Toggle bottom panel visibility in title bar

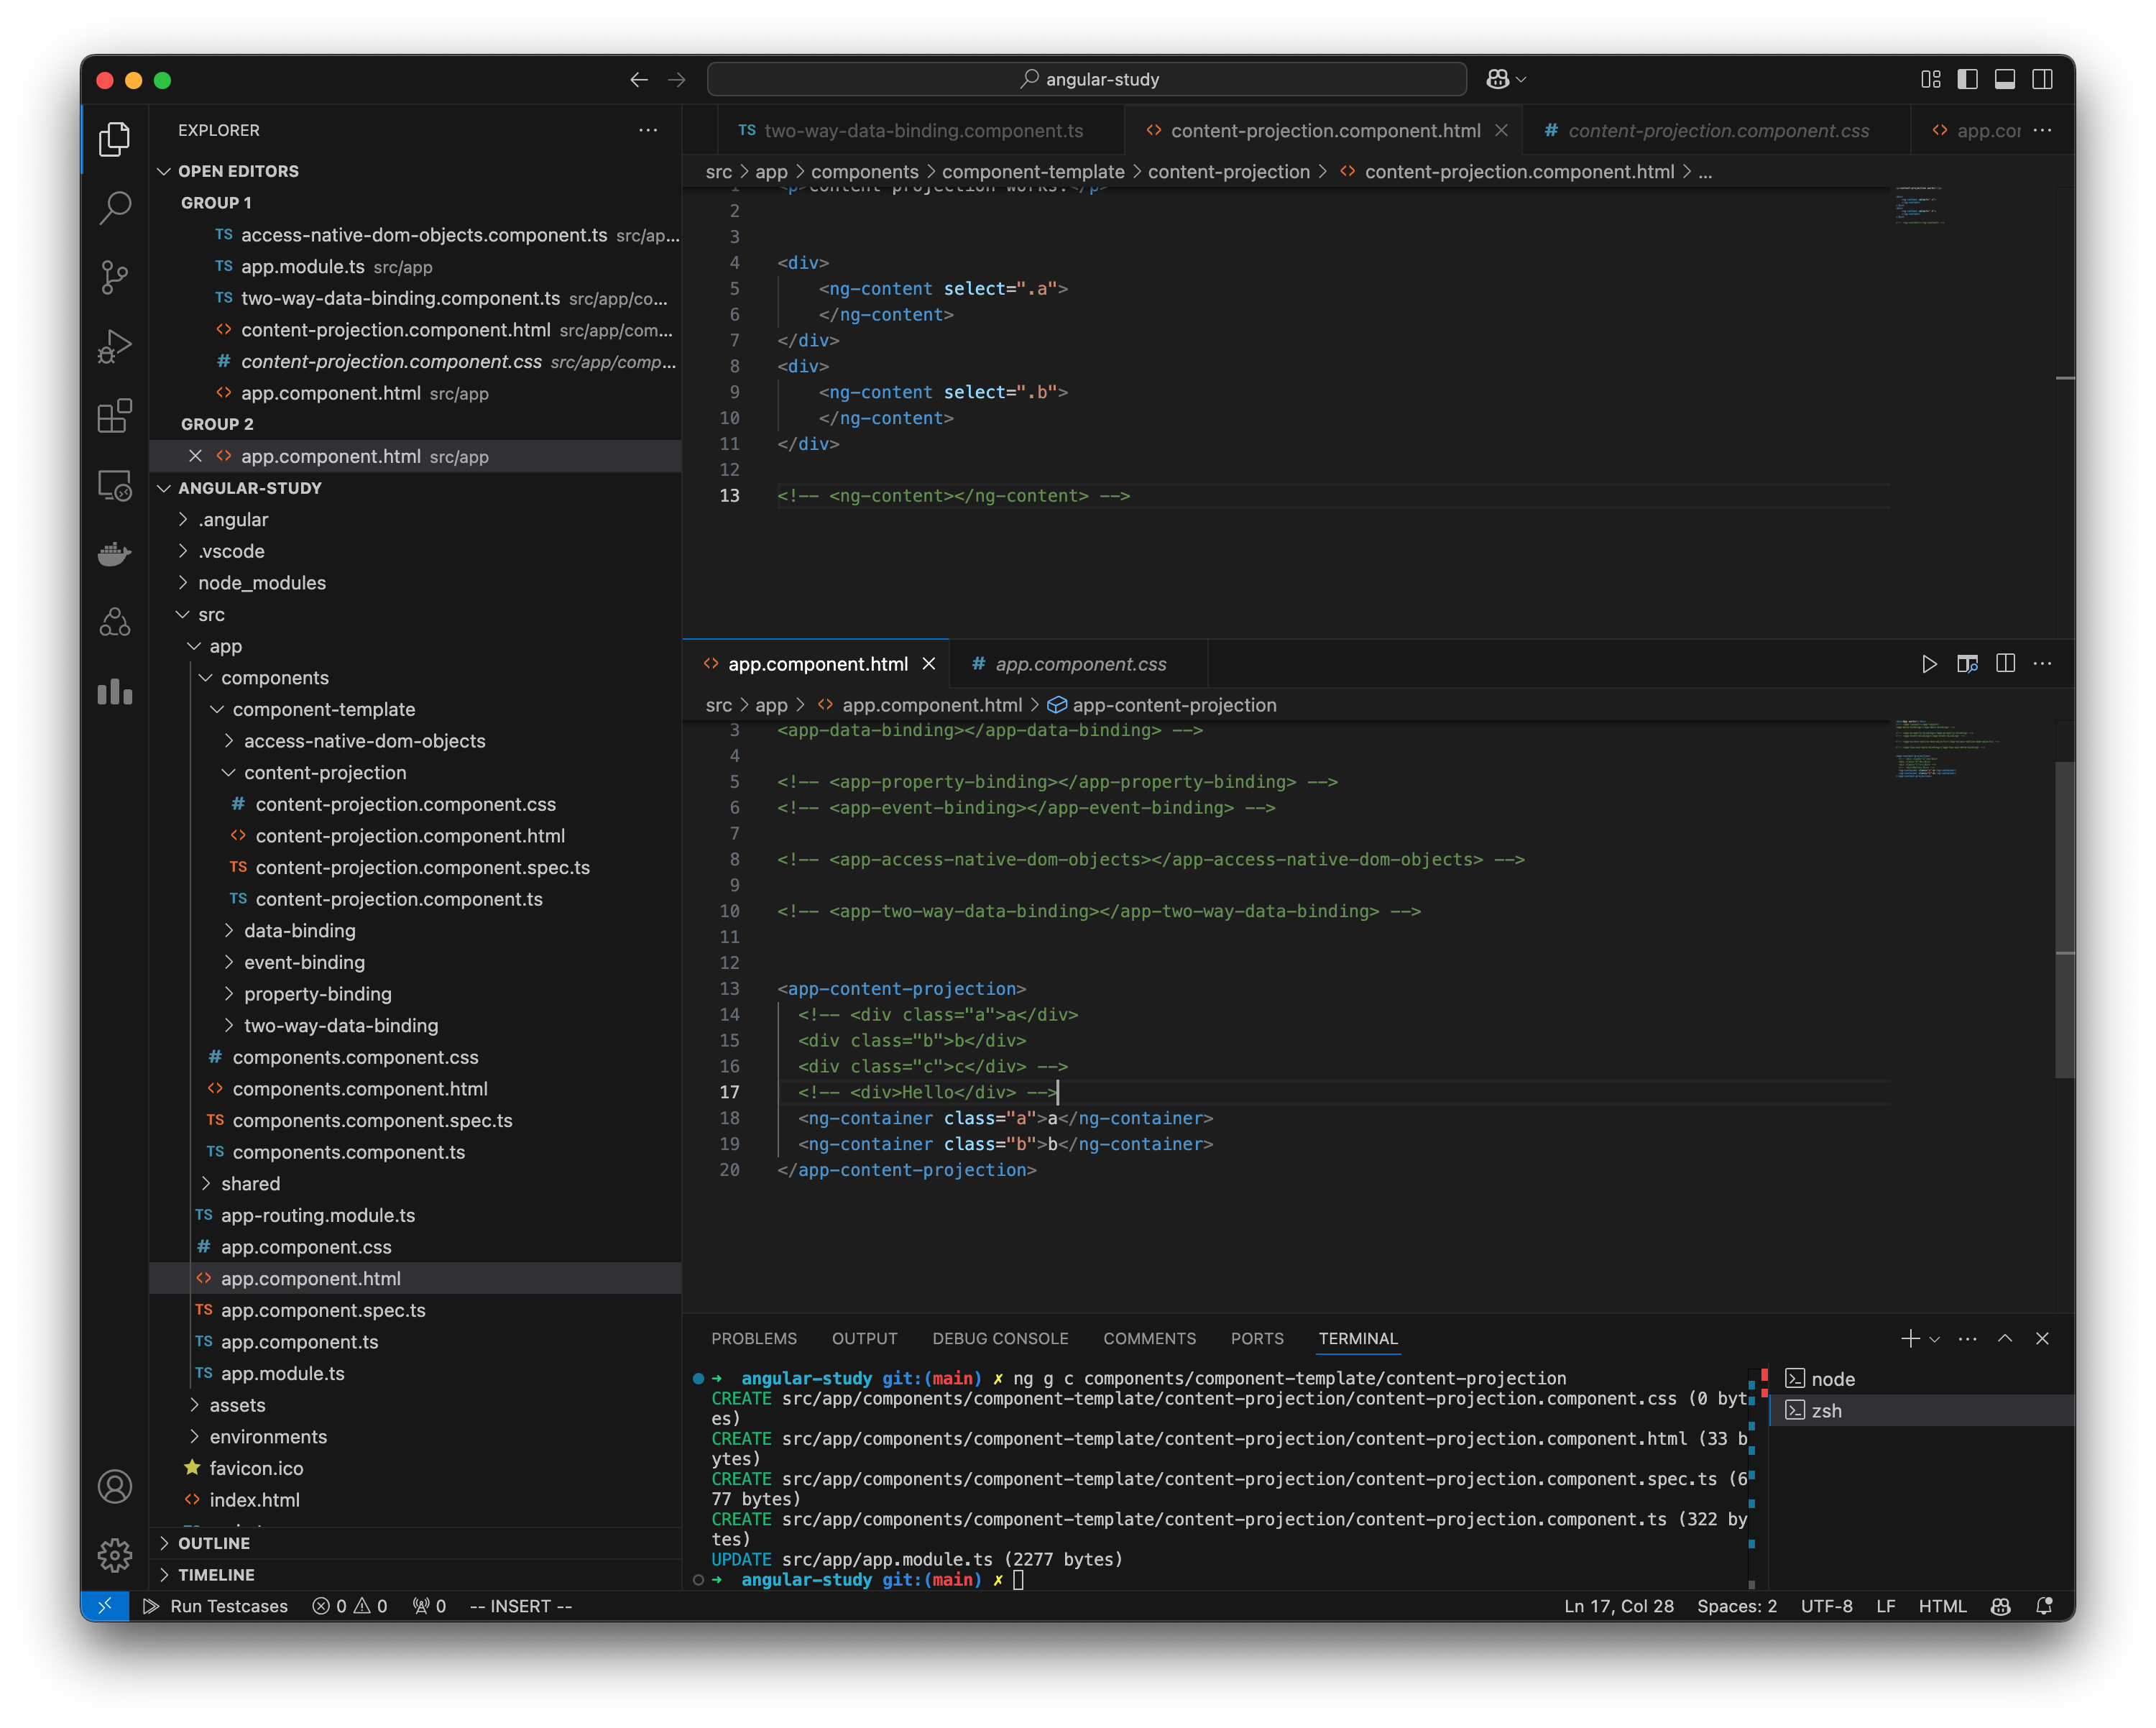(2004, 79)
